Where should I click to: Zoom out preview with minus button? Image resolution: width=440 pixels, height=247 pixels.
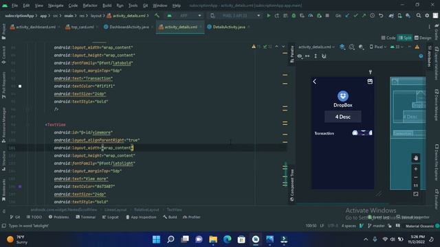[x=415, y=177]
